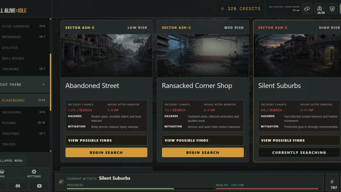Click sidebar scrollbar up arrow
This screenshot has height=192, width=341.
(51, 19)
